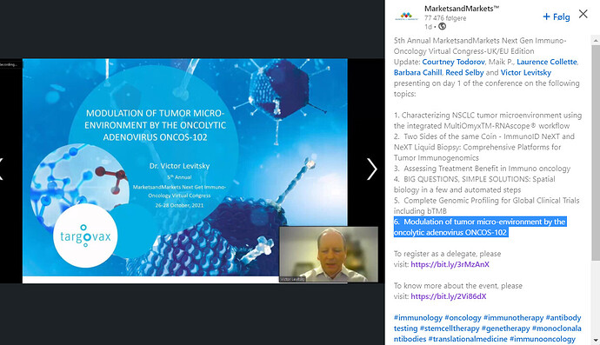Open the MarketsandMarkets logo avatar
This screenshot has height=345, width=600.
click(x=406, y=16)
